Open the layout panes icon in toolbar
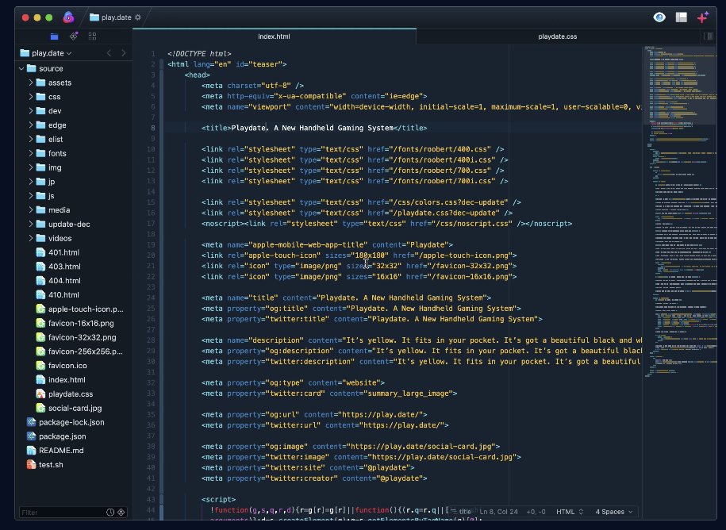726x530 pixels. point(682,17)
